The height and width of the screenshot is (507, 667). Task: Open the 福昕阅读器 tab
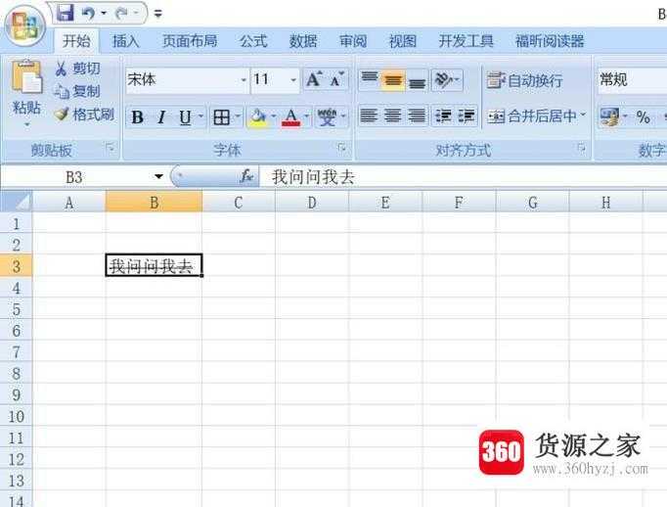550,41
